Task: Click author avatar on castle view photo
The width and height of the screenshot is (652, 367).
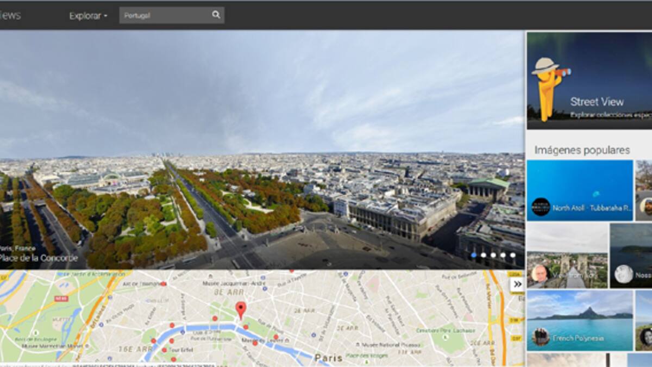Action: pyautogui.click(x=540, y=273)
